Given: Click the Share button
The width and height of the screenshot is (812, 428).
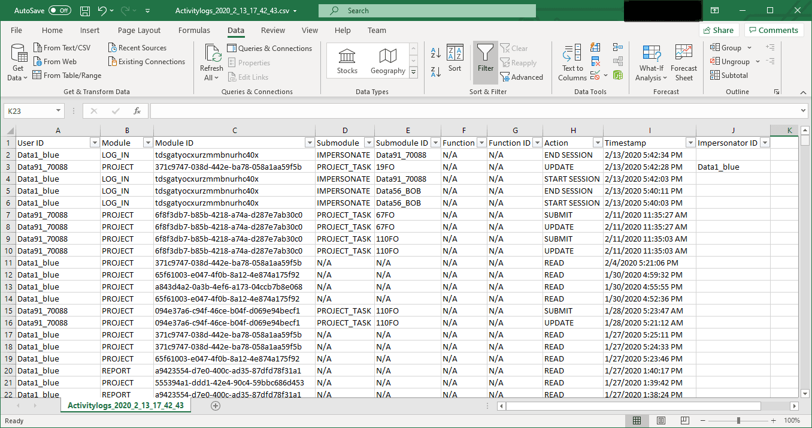Looking at the screenshot, I should (x=718, y=30).
